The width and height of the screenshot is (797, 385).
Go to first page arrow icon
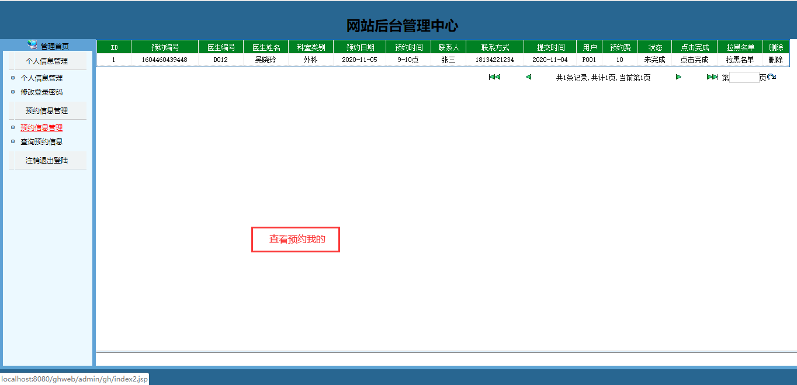tap(494, 77)
